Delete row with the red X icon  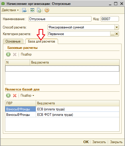click(x=15, y=95)
